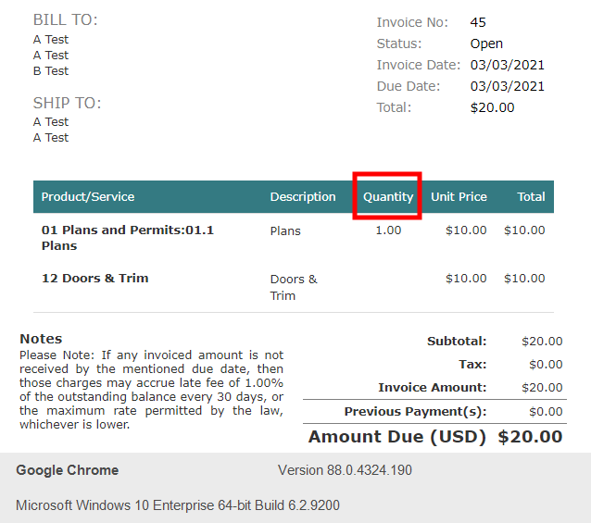Click the Version 88.0.4324.190 text
This screenshot has width=591, height=523.
[345, 470]
